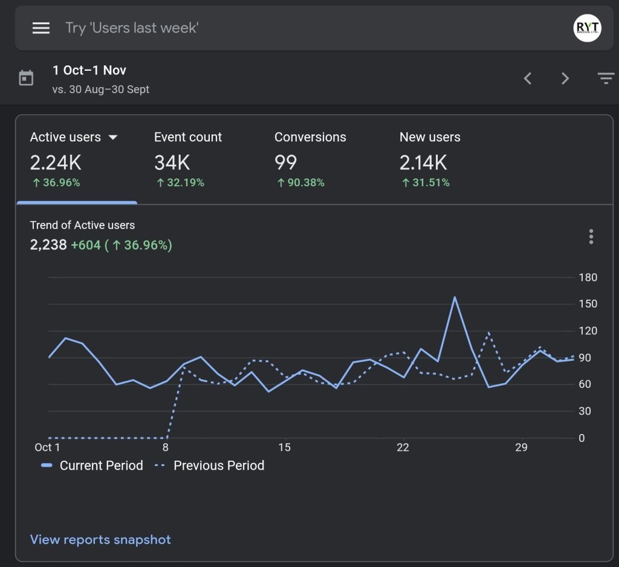Expand the Active users metric dropdown arrow

pyautogui.click(x=112, y=137)
